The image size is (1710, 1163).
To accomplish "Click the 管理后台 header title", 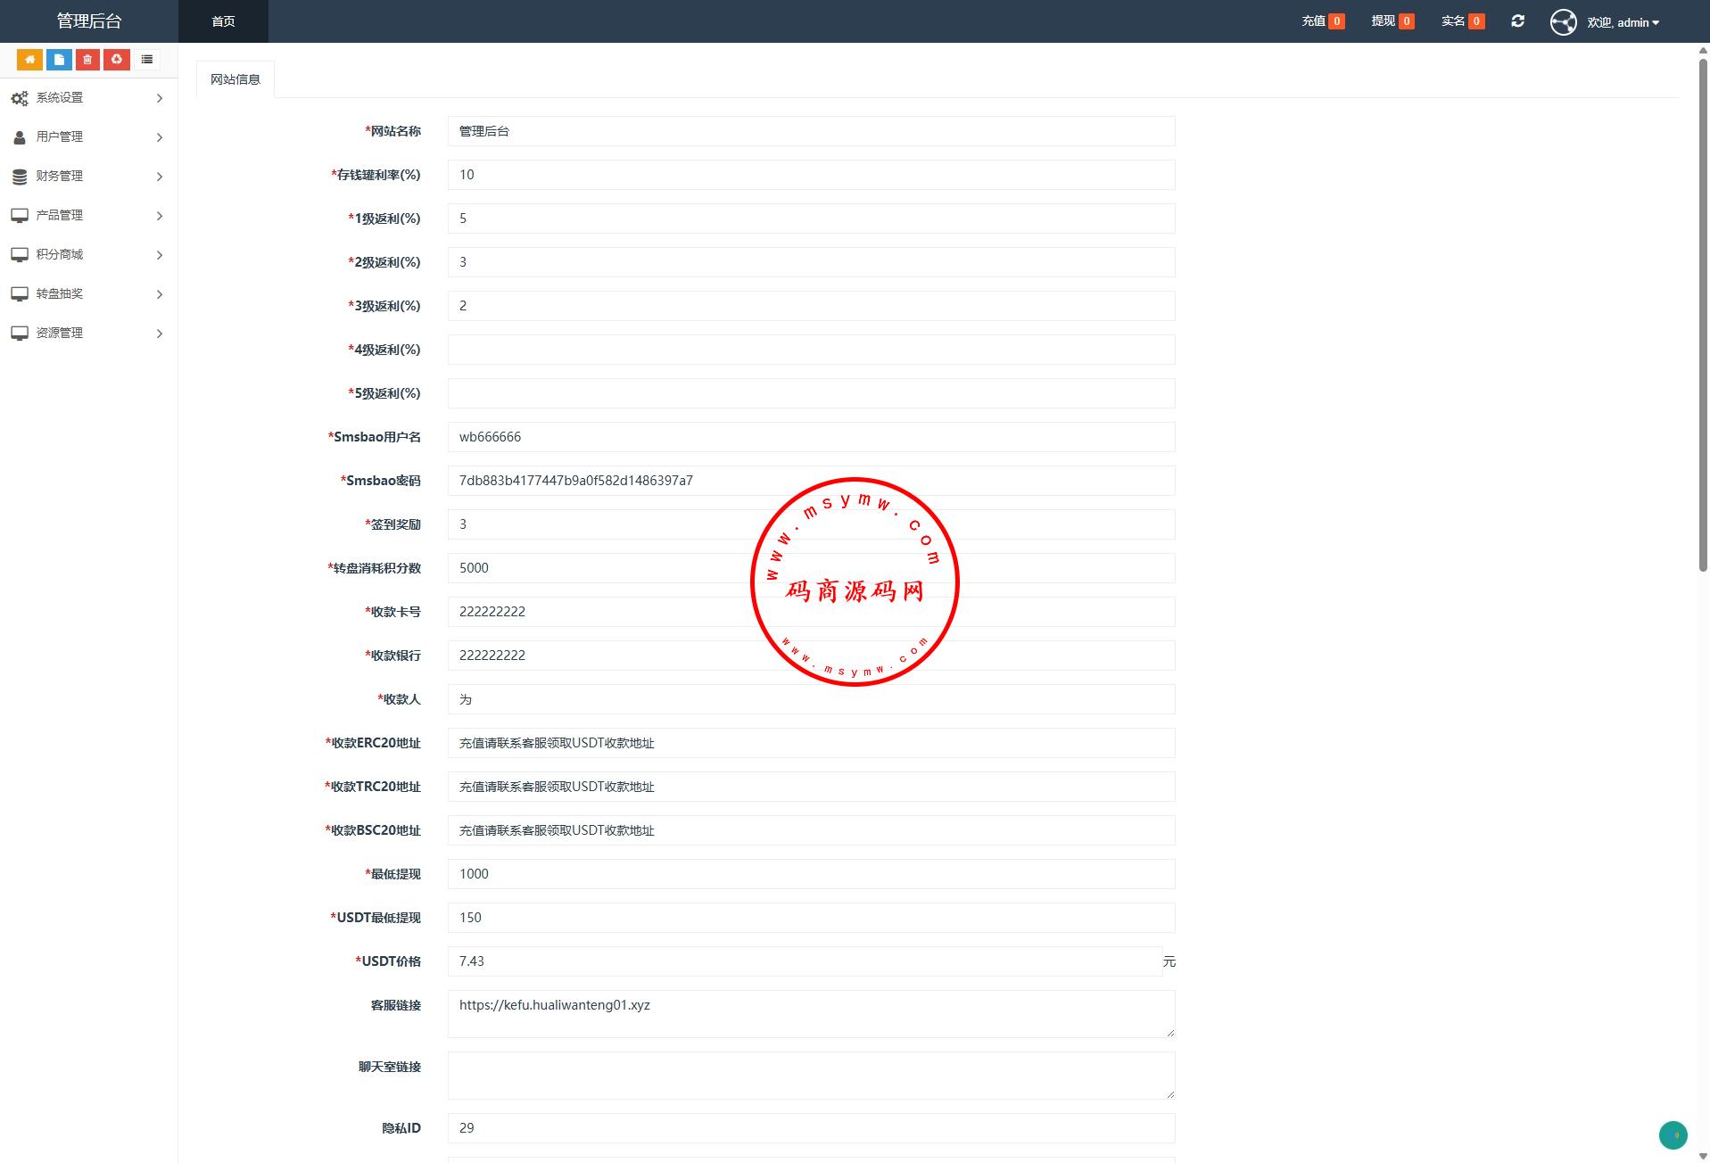I will pyautogui.click(x=89, y=21).
